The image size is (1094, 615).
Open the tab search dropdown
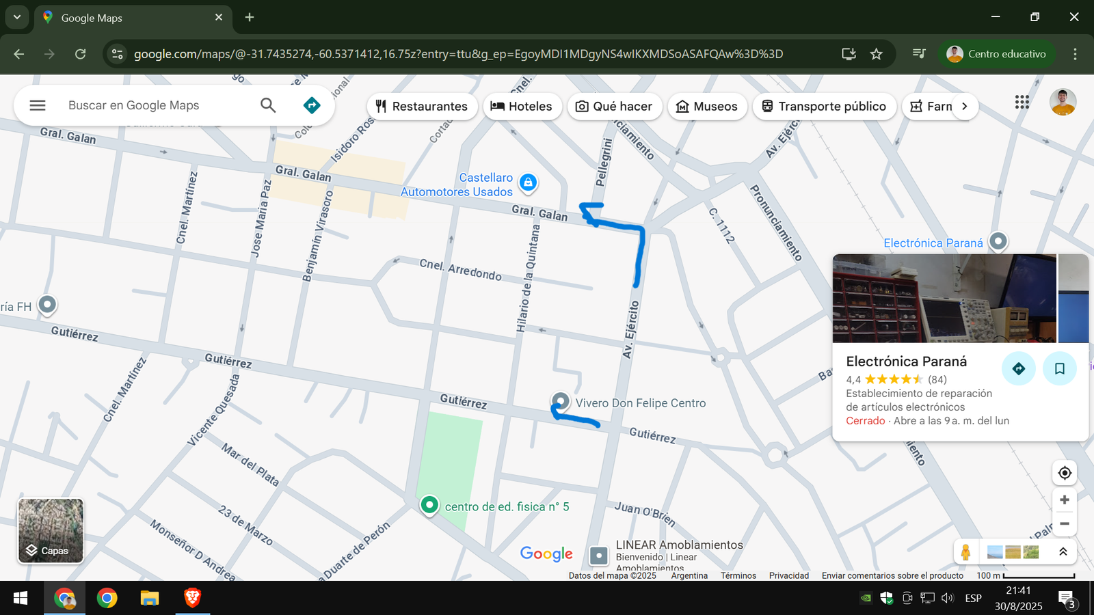pyautogui.click(x=17, y=17)
